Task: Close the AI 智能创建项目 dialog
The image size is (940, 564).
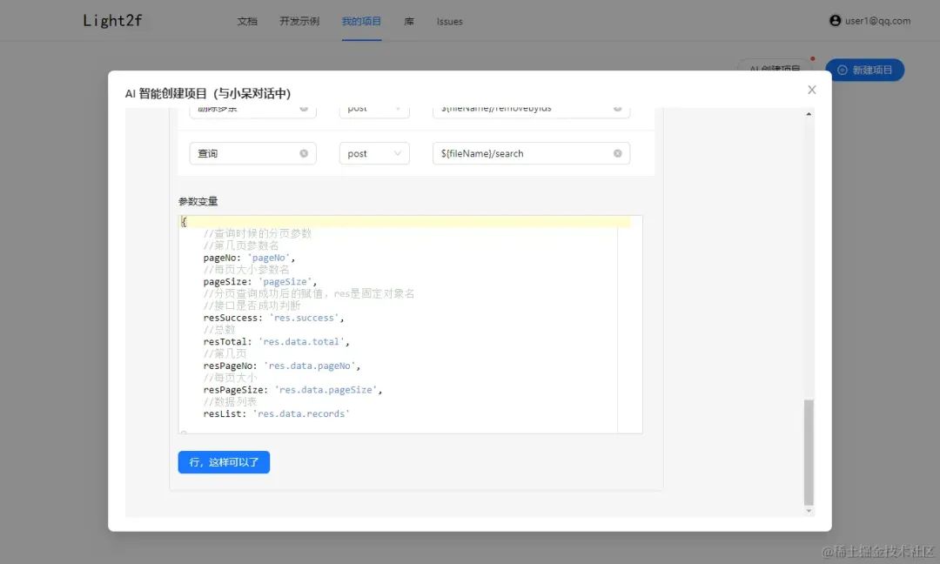Action: pyautogui.click(x=811, y=90)
